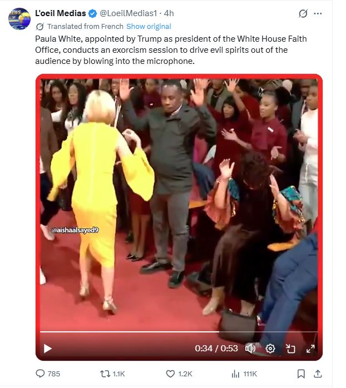
Task: Click the Grok icon at top right
Action: 303,13
